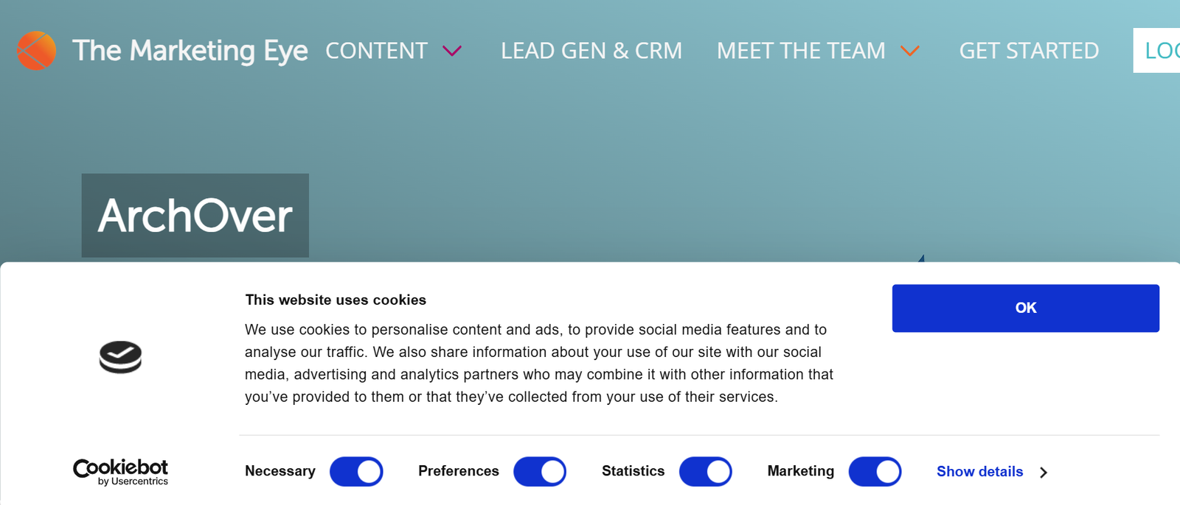1180x505 pixels.
Task: Turn off the Statistics cookies toggle
Action: [x=706, y=472]
